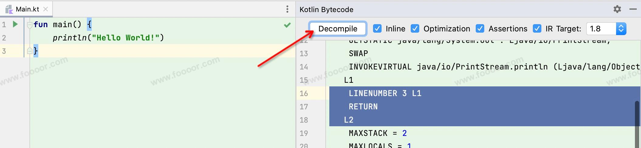Screen dimensions: 641x148
Task: Expand the Target version 1.8 dropdown
Action: (x=621, y=29)
